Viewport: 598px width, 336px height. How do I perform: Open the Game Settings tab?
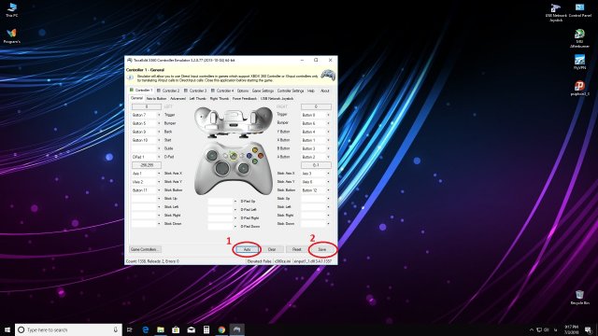263,91
